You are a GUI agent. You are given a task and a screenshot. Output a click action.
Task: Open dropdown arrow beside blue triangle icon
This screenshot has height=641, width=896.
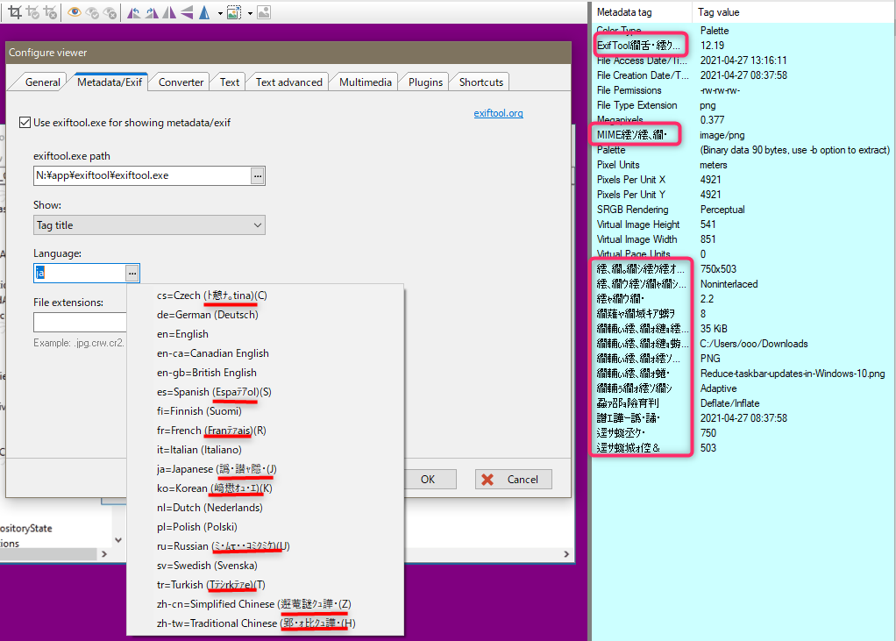(x=220, y=13)
